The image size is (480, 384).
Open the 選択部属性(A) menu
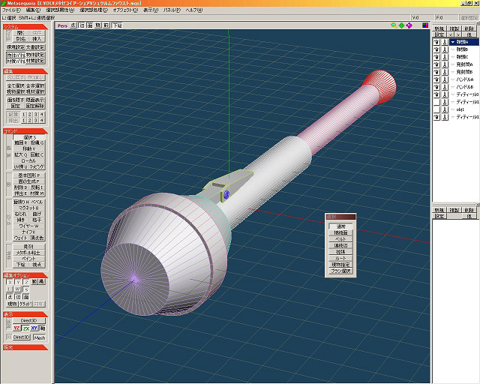click(x=60, y=10)
